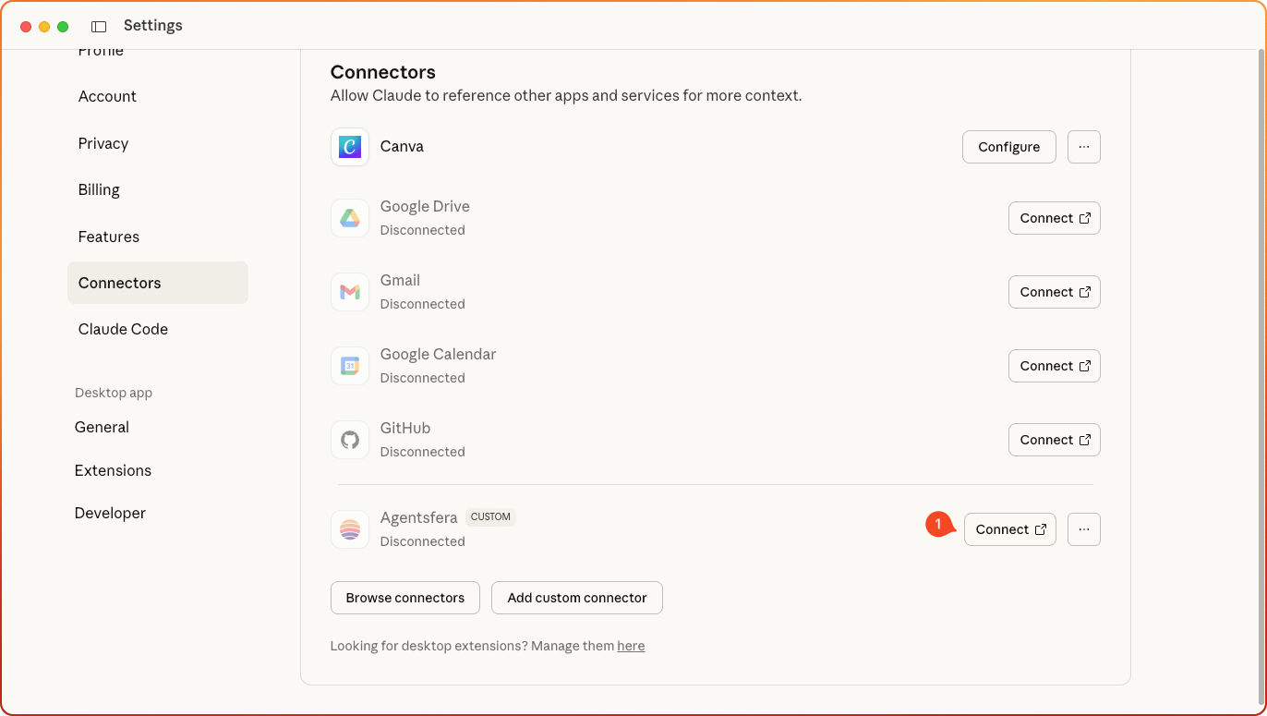This screenshot has height=716, width=1267.
Task: Follow the 'here' desktop extensions link
Action: click(x=631, y=646)
